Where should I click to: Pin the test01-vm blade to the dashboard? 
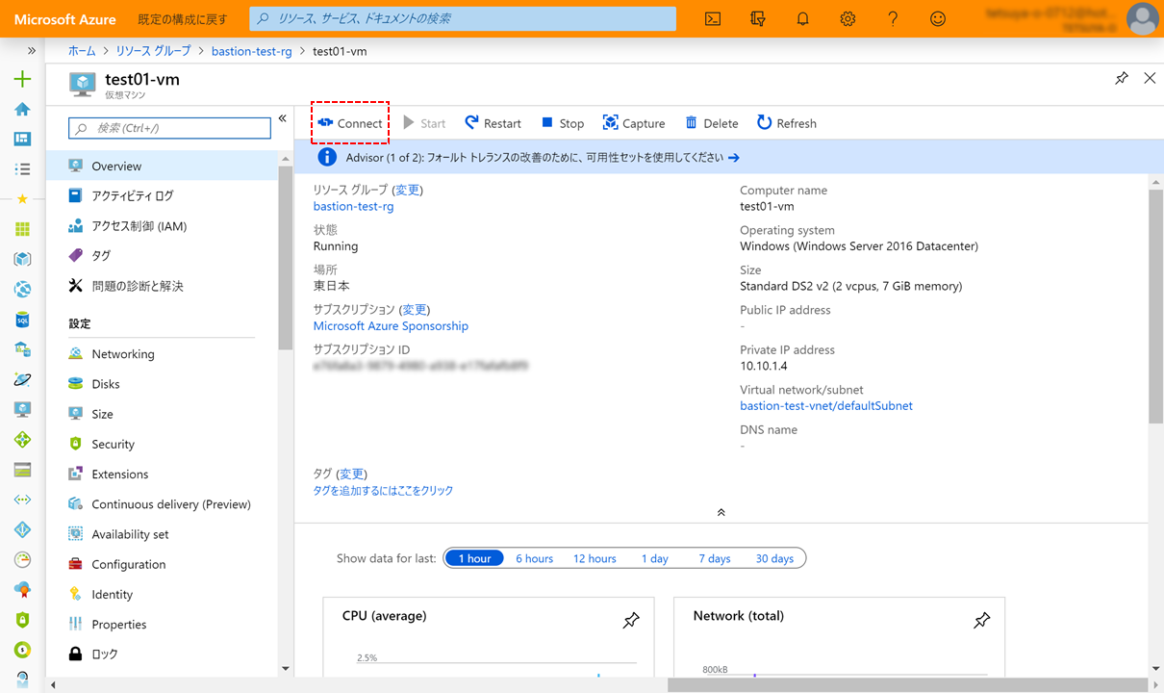click(x=1122, y=78)
